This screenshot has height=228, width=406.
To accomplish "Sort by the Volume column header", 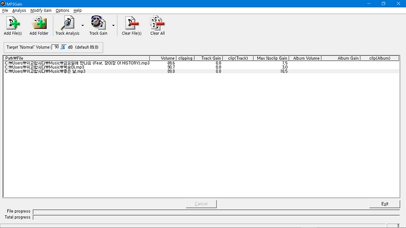I will pos(163,58).
